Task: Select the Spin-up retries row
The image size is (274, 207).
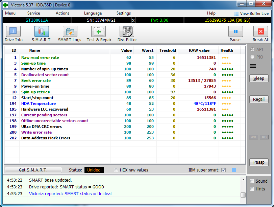Action: [125, 92]
